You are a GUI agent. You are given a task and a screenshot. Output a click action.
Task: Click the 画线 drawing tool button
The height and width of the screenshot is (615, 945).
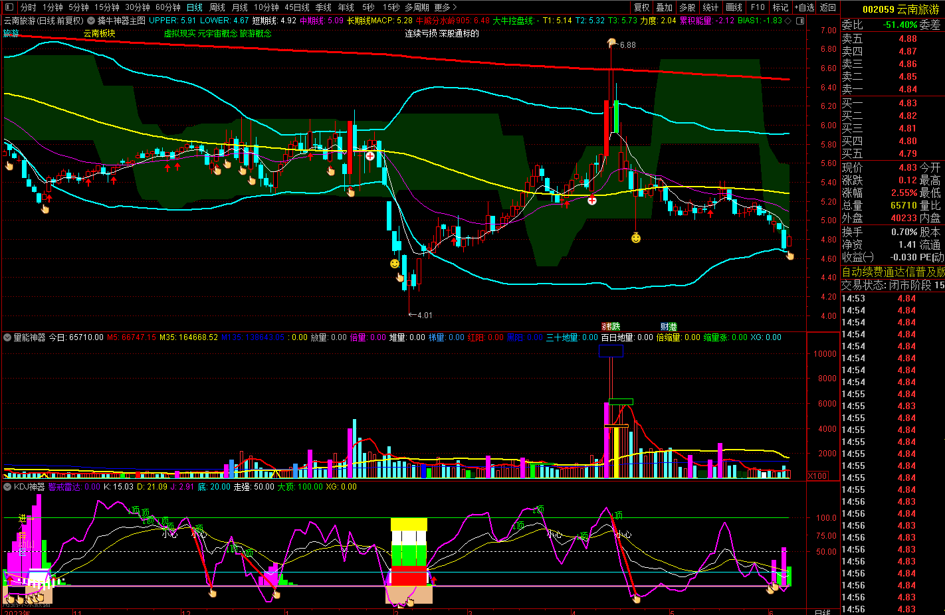click(x=734, y=7)
